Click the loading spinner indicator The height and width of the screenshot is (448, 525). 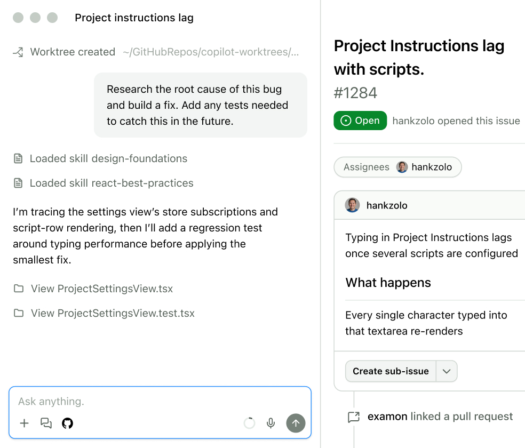coord(249,423)
